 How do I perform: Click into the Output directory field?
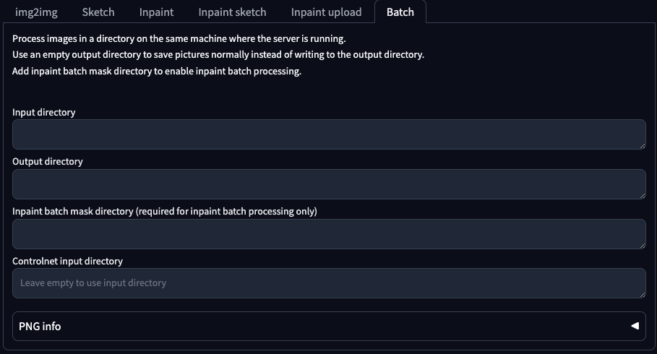coord(329,184)
